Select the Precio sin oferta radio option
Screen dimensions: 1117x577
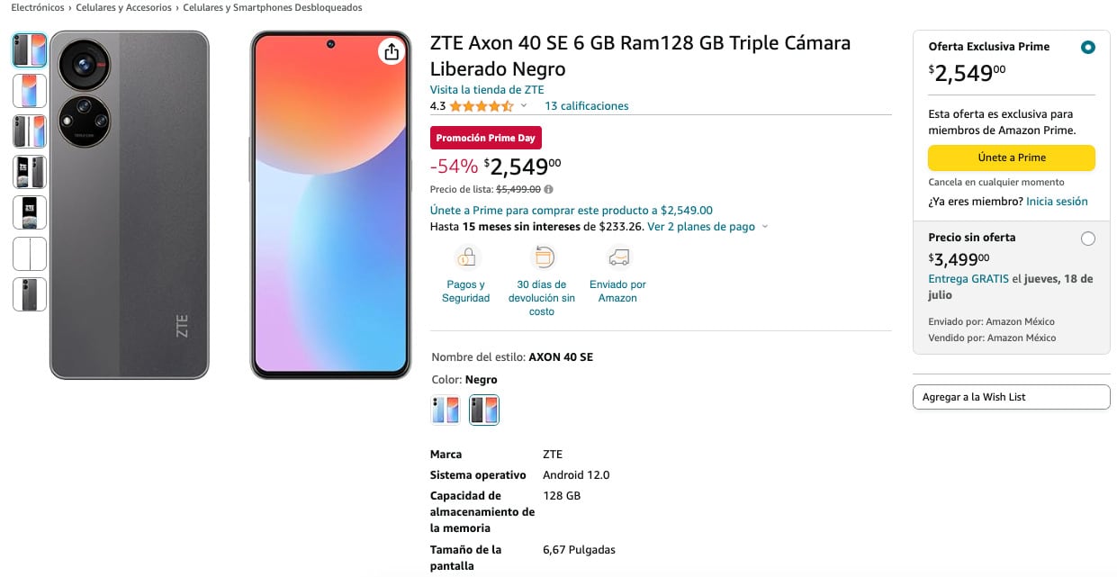[x=1088, y=239]
